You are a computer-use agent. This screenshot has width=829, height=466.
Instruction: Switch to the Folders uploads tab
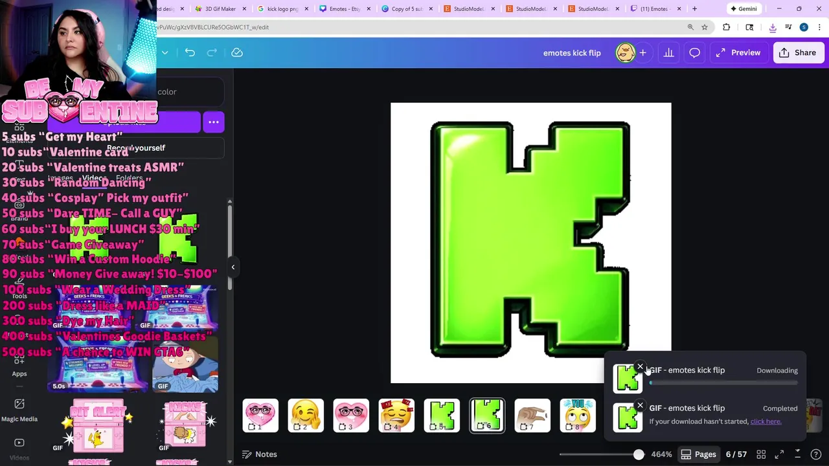(x=129, y=178)
